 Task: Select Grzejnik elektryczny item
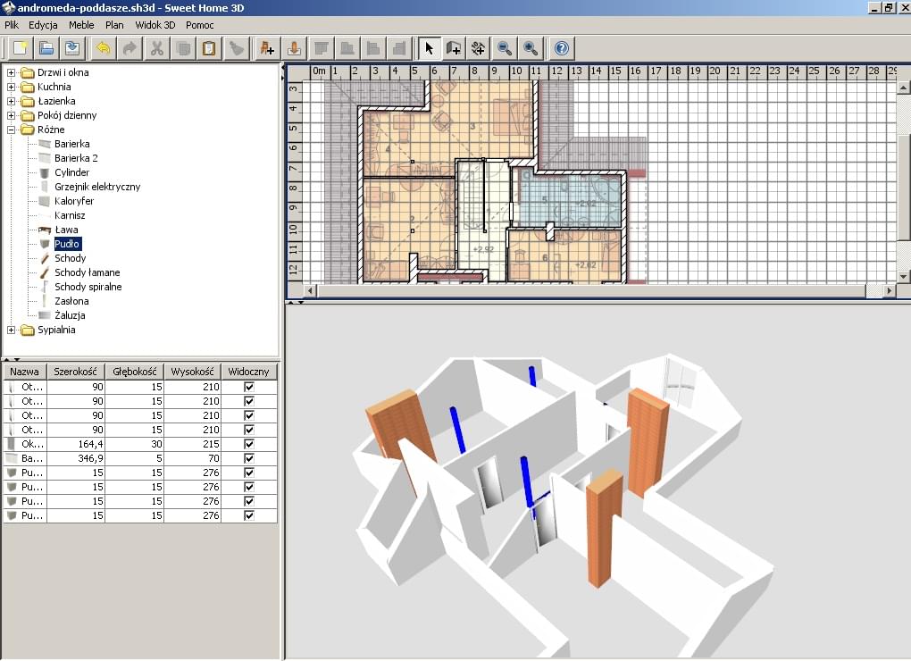pyautogui.click(x=97, y=187)
